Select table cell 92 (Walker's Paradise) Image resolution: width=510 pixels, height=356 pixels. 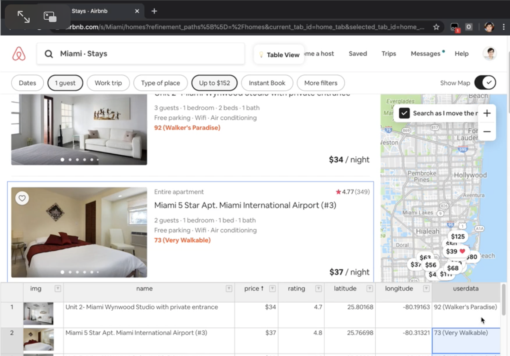pos(466,315)
